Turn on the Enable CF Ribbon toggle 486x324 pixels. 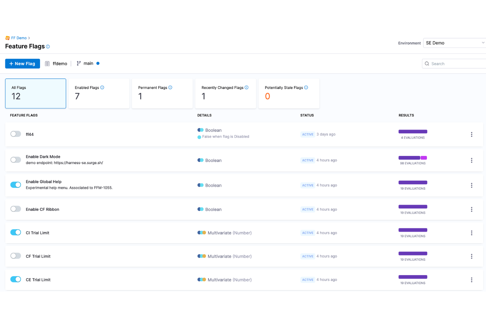15,209
